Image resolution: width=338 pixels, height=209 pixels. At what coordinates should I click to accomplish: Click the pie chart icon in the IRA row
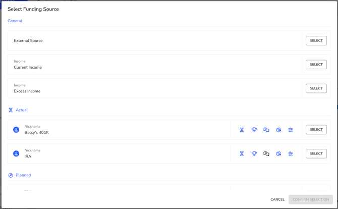278,153
